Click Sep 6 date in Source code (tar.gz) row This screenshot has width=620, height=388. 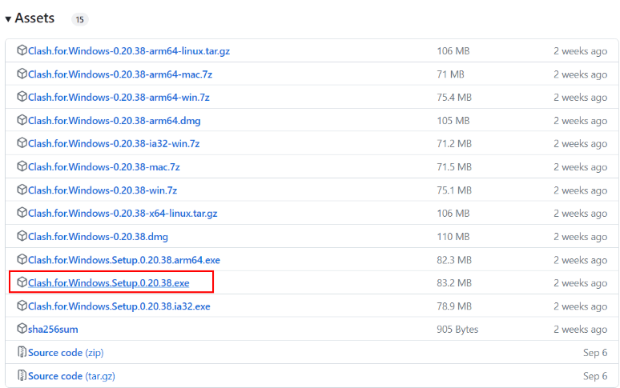tap(595, 376)
